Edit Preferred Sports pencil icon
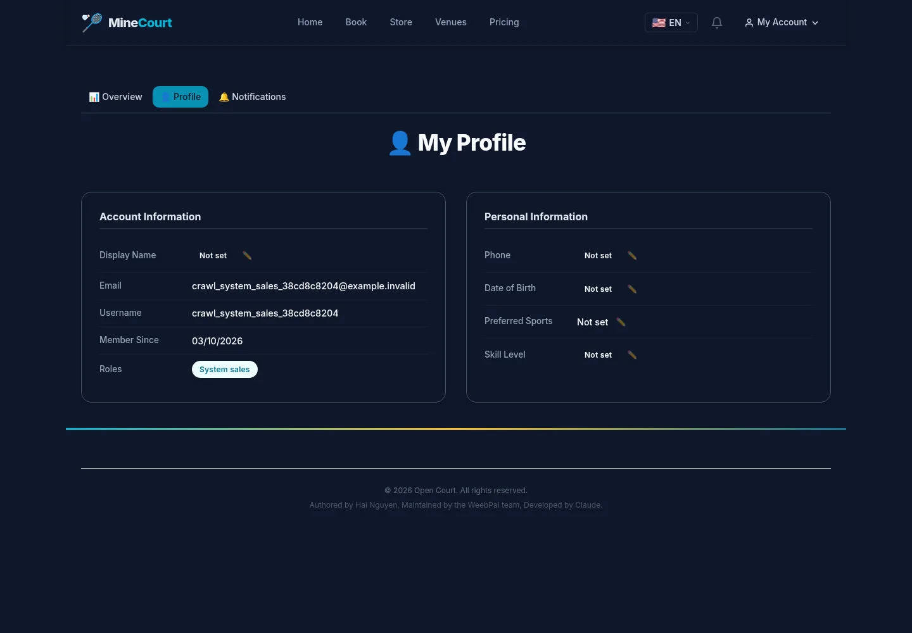Image resolution: width=912 pixels, height=633 pixels. 621,322
